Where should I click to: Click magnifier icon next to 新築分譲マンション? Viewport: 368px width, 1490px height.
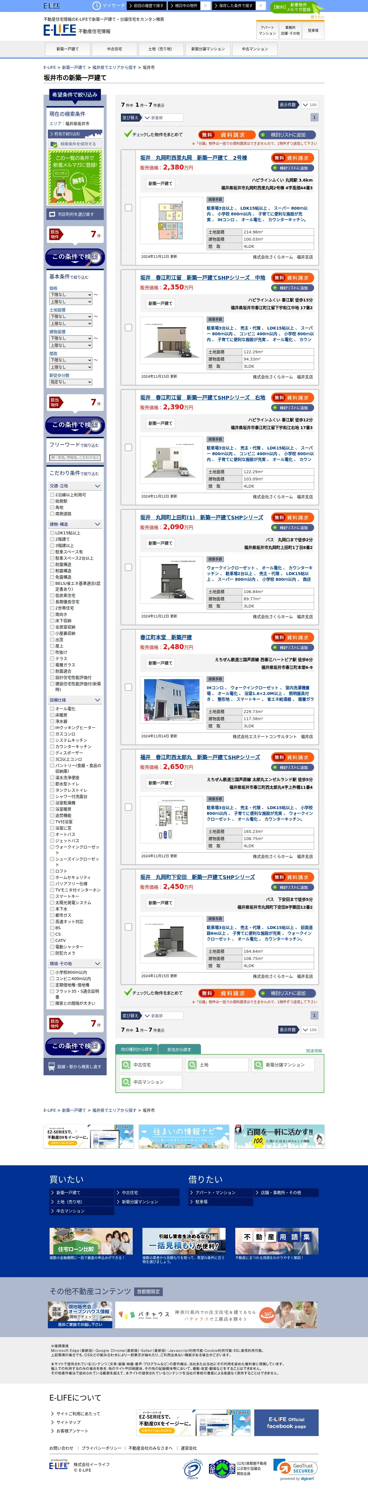click(258, 1065)
